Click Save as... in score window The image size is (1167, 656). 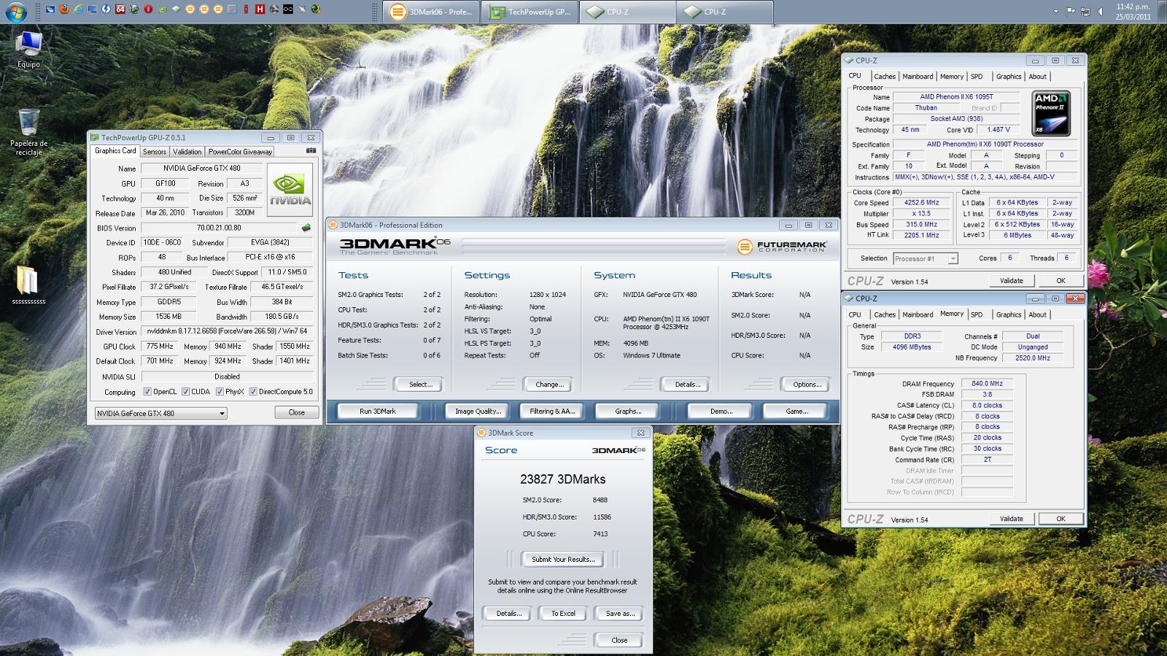619,614
